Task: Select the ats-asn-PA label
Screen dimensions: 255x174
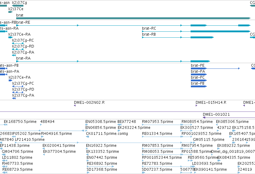Action: tap(9, 71)
